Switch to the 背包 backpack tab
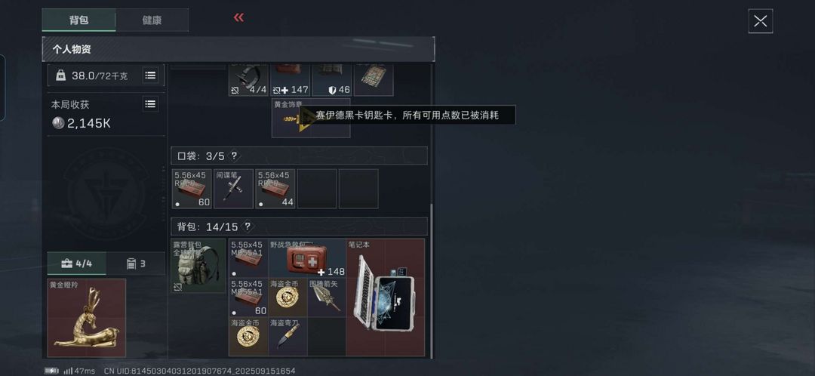Image resolution: width=815 pixels, height=376 pixels. 79,20
